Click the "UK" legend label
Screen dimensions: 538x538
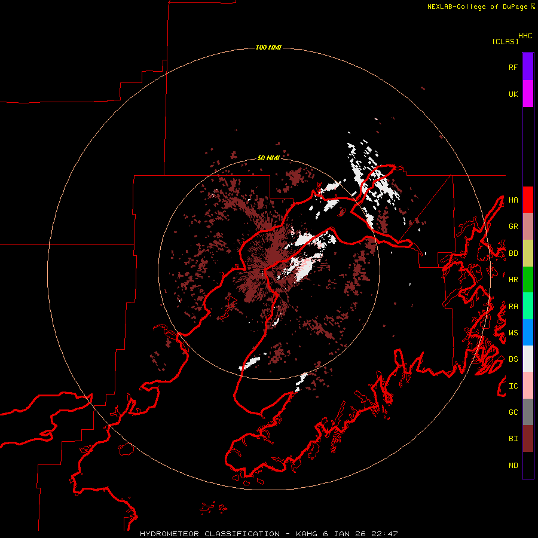click(x=513, y=94)
